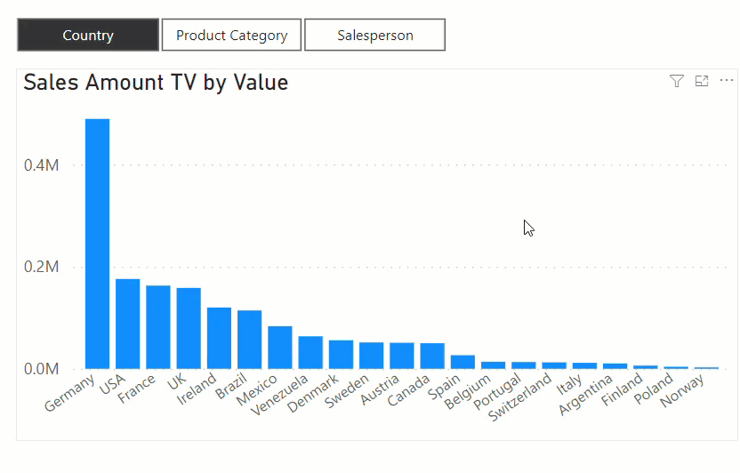Select the Ireland bar
Viewport: 740px width, 473px height.
pyautogui.click(x=219, y=338)
